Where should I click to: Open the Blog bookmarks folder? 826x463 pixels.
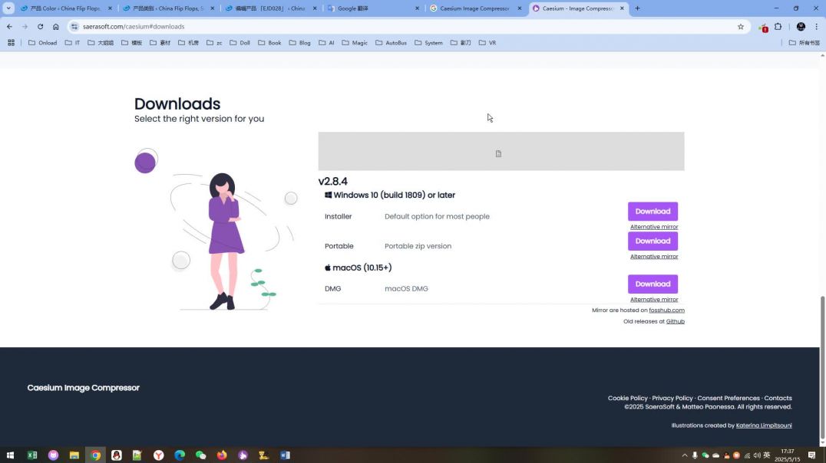click(299, 43)
